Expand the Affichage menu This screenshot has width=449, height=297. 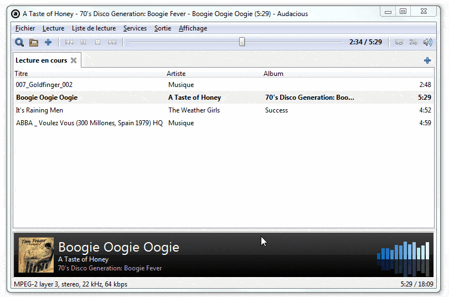pos(193,28)
